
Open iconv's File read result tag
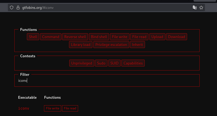click(70, 108)
